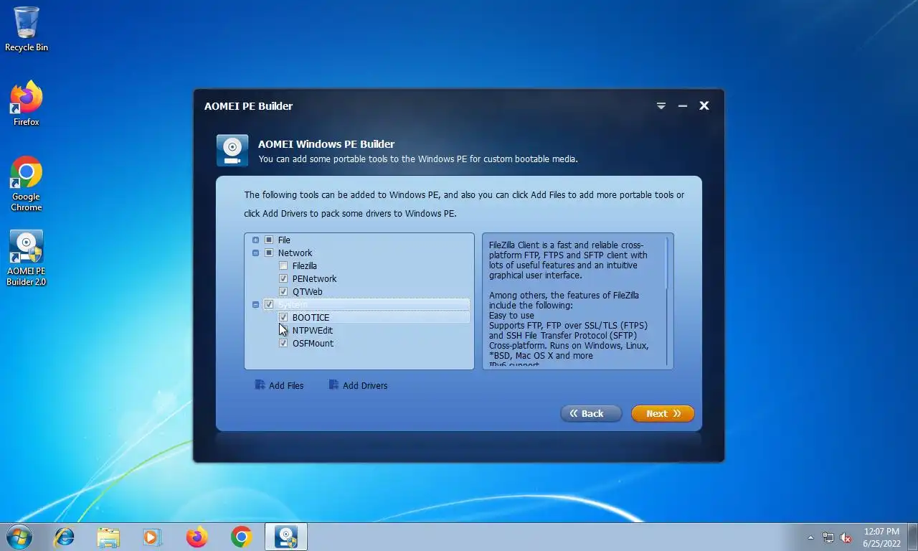Check the Filezilla checkbox

(x=283, y=265)
